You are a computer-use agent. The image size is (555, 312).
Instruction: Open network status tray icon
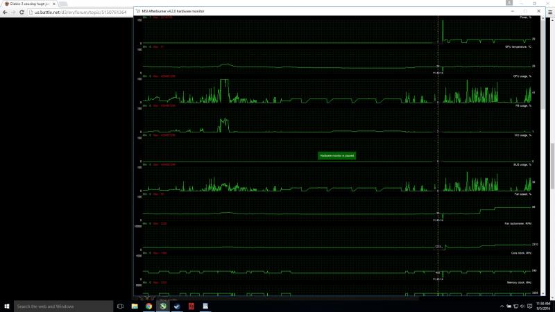515,306
